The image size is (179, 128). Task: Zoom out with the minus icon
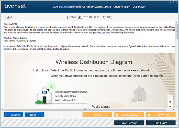(x=170, y=106)
